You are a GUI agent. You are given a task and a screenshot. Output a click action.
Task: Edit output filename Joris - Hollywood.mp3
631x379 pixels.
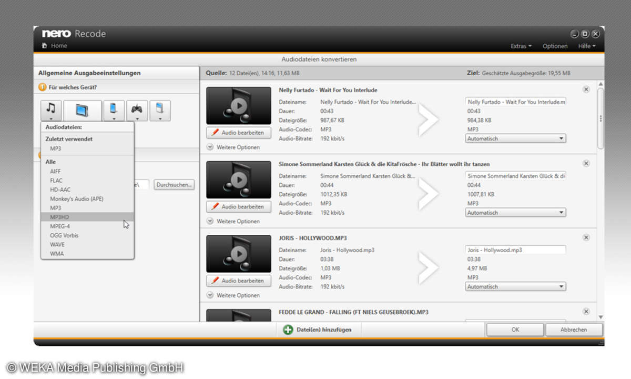[515, 250]
